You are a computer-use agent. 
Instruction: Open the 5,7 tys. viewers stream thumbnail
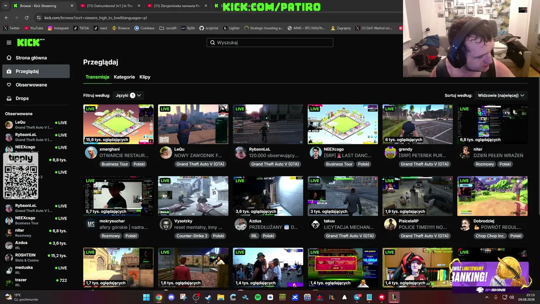(118, 196)
